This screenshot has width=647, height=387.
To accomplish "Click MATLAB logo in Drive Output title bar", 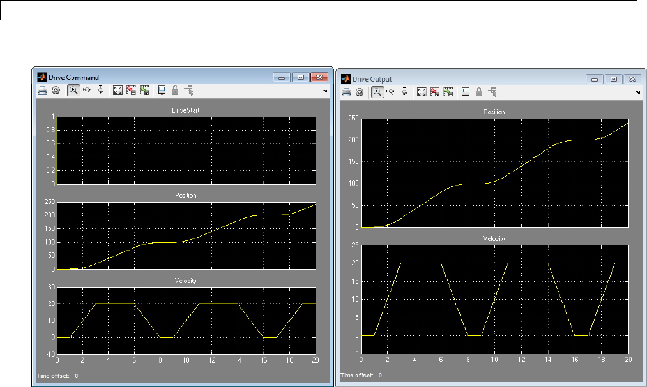I will (346, 78).
